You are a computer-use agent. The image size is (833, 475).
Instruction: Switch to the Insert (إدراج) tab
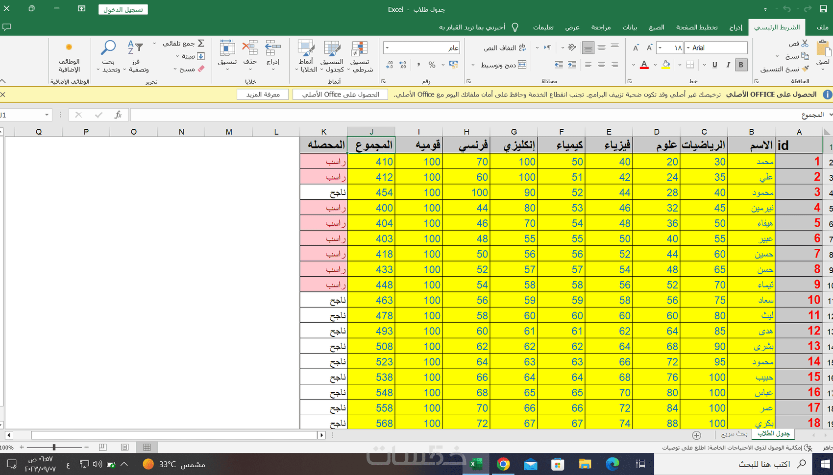[735, 27]
